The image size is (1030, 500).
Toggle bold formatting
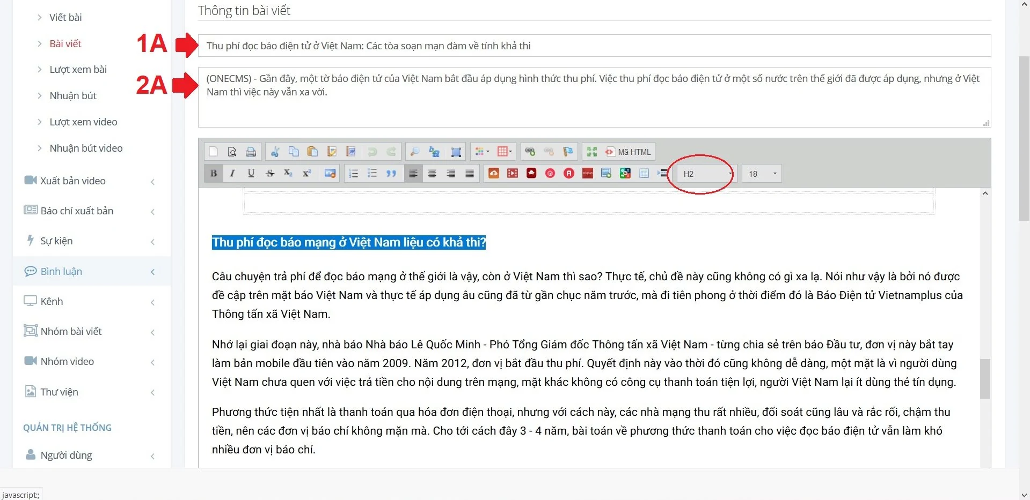(x=214, y=173)
